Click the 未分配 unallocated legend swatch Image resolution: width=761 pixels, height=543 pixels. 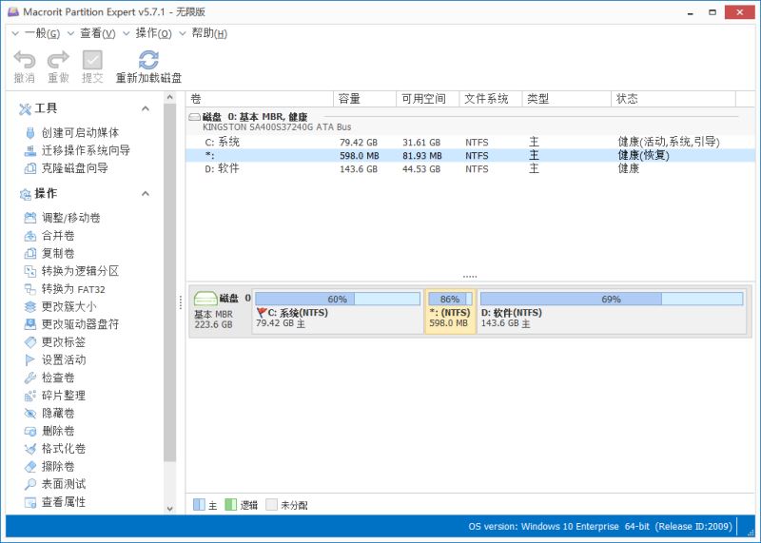click(271, 505)
